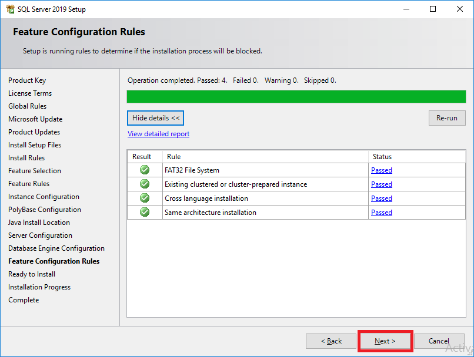
Task: Click the green progress bar
Action: tap(296, 96)
